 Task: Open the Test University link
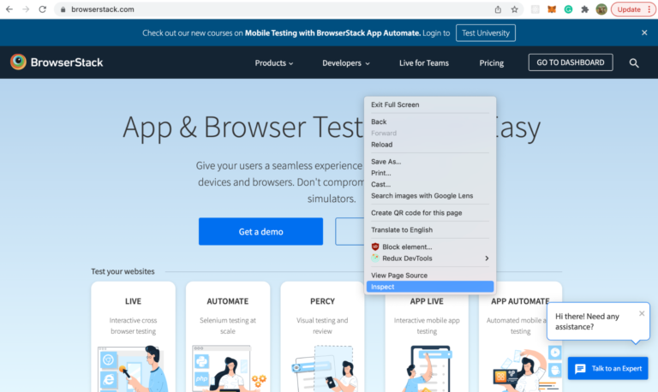pyautogui.click(x=486, y=33)
